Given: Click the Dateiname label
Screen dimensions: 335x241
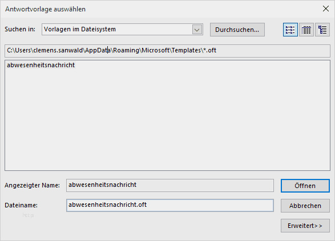Looking at the screenshot, I should click(x=21, y=205).
